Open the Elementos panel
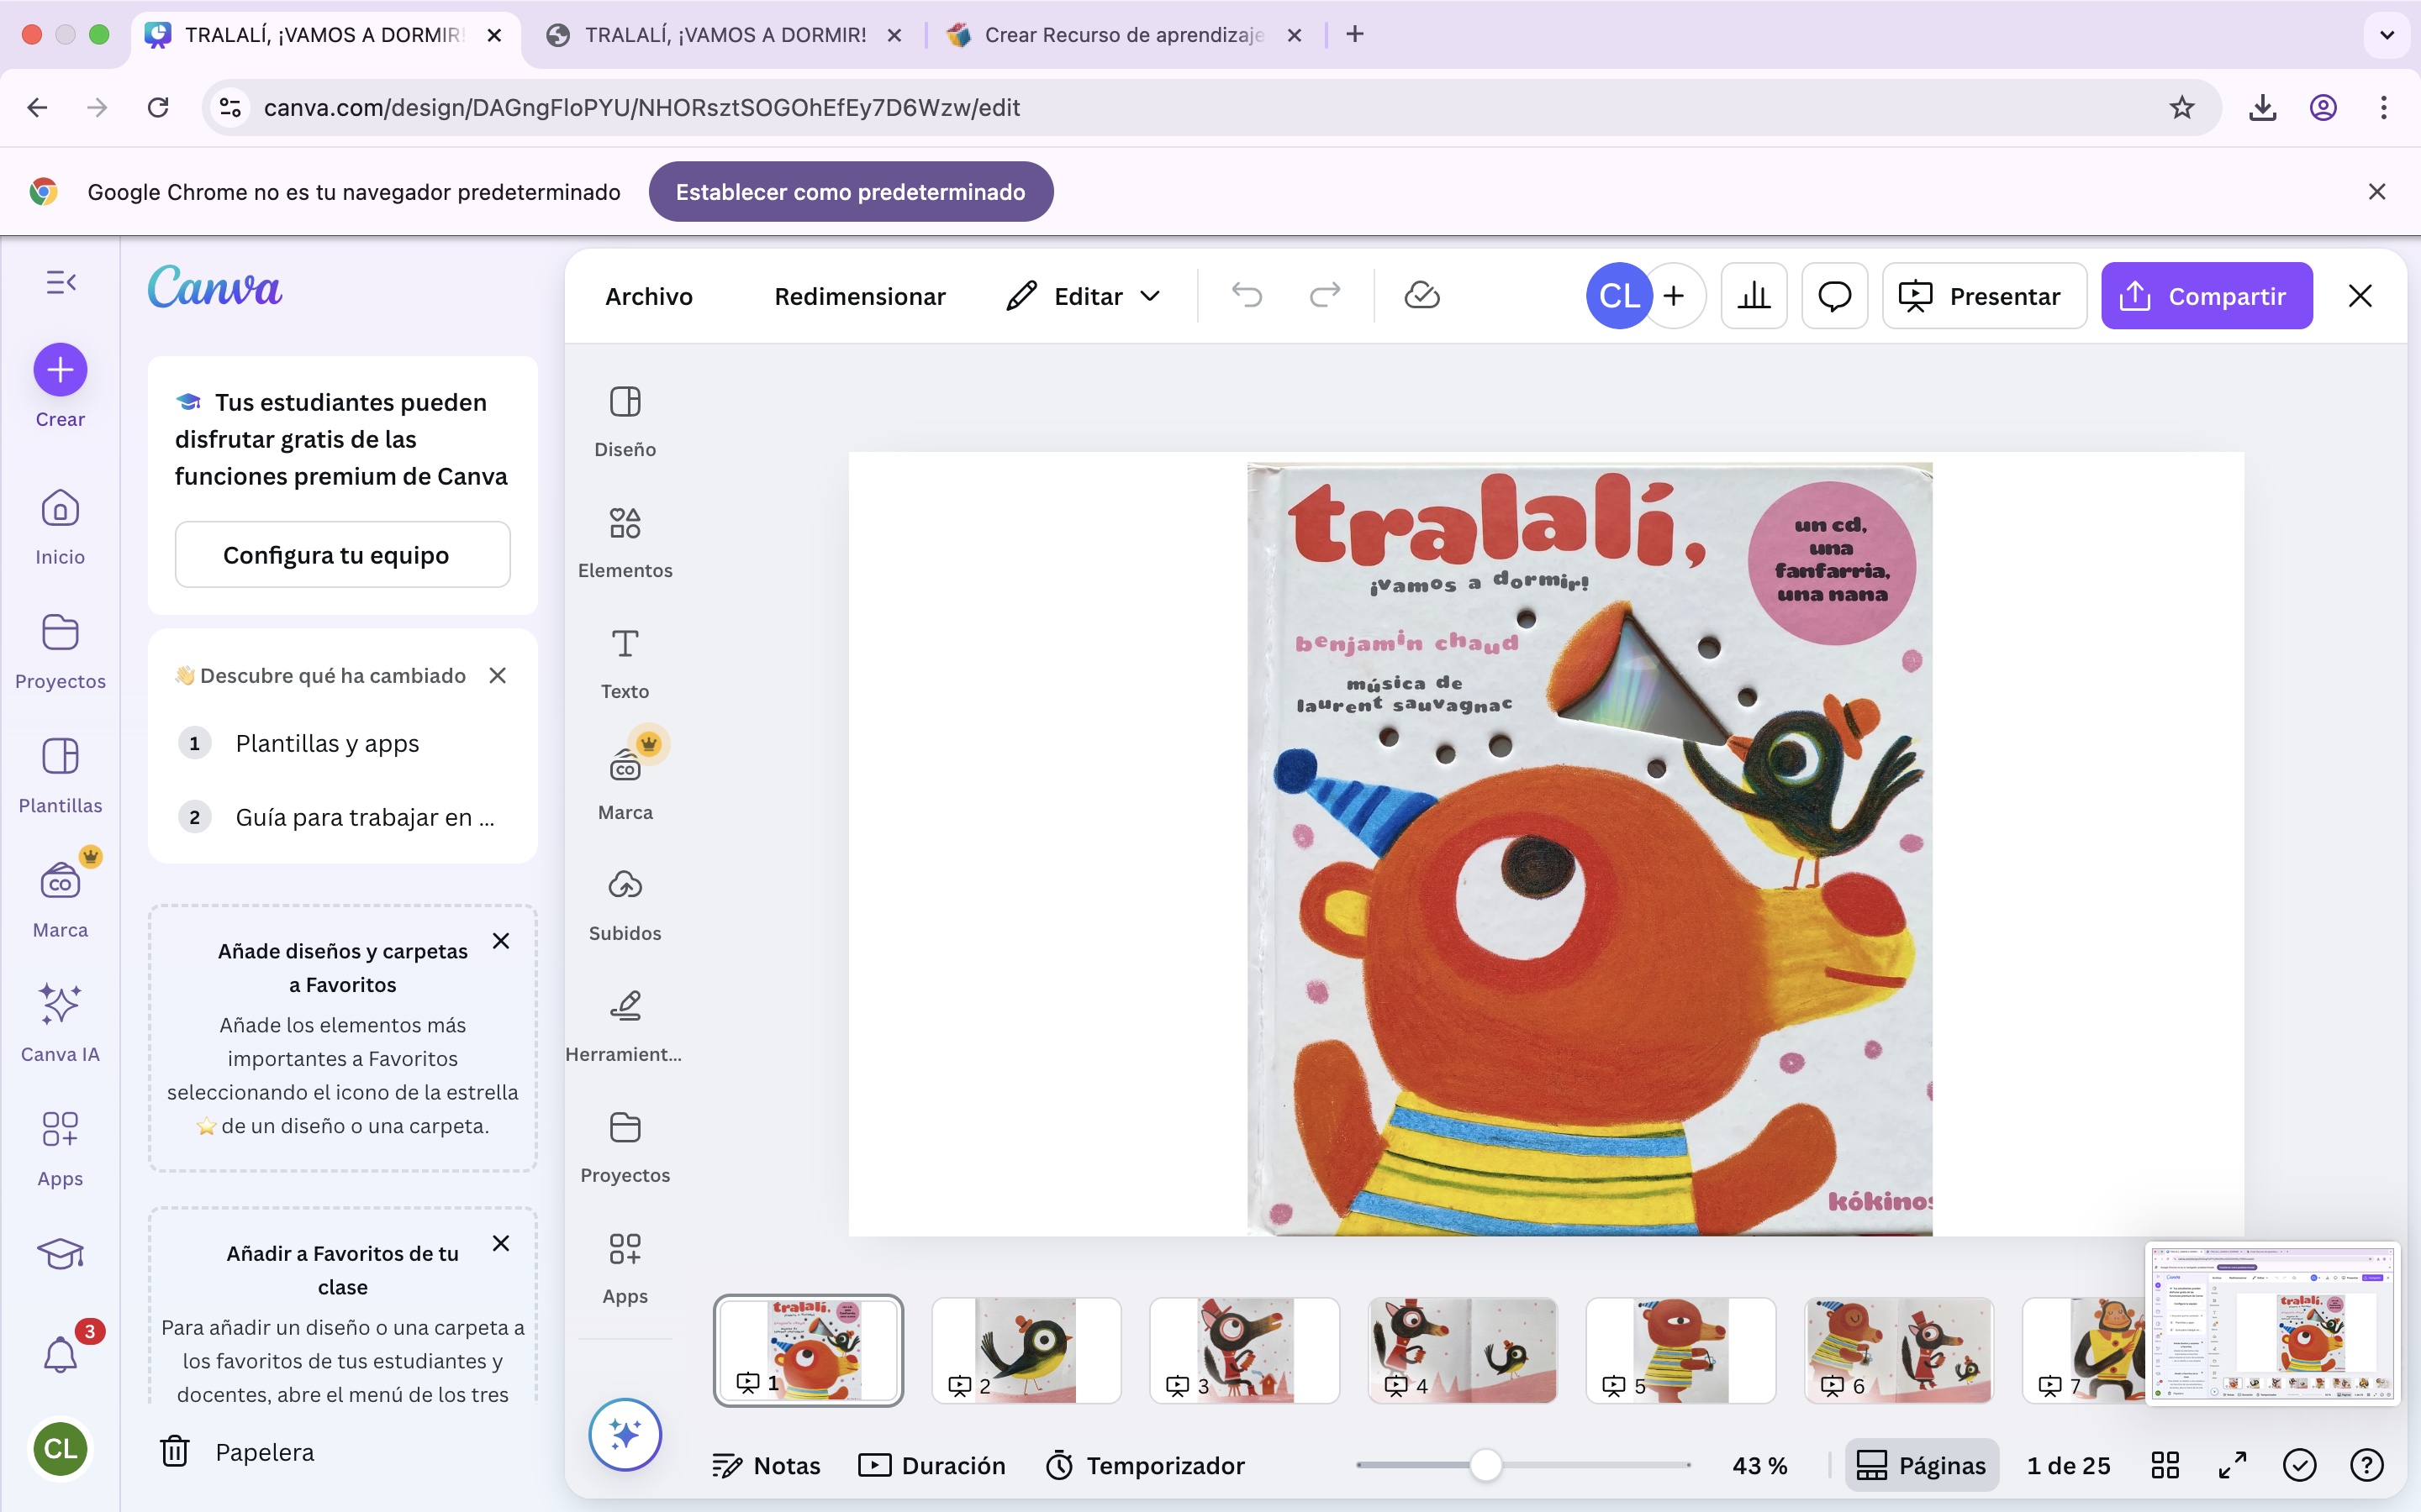This screenshot has width=2421, height=1512. (625, 543)
